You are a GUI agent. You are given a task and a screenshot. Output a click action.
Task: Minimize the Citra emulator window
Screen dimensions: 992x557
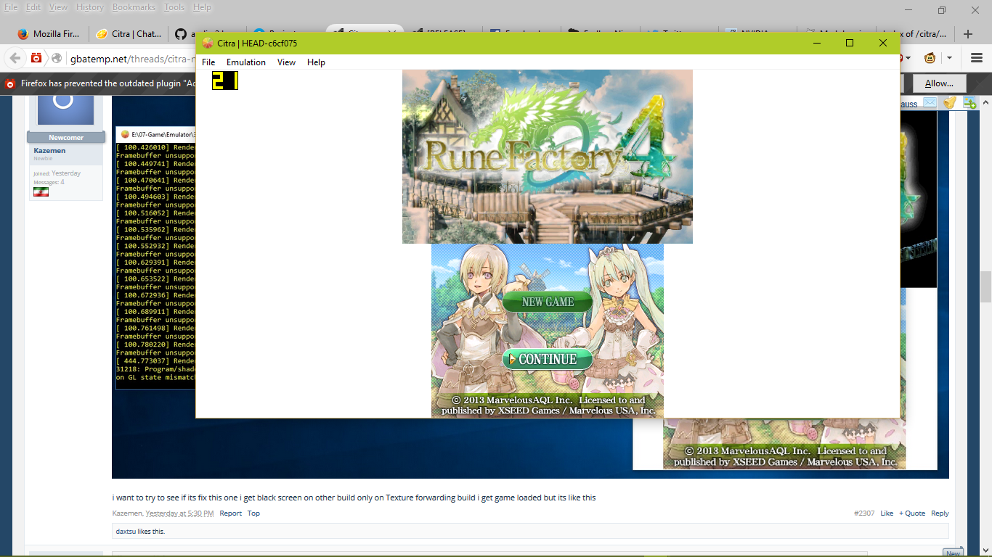tap(816, 43)
